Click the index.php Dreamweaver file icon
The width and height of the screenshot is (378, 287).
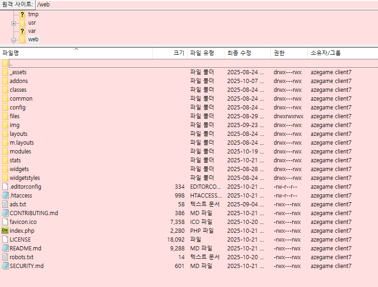[5, 230]
